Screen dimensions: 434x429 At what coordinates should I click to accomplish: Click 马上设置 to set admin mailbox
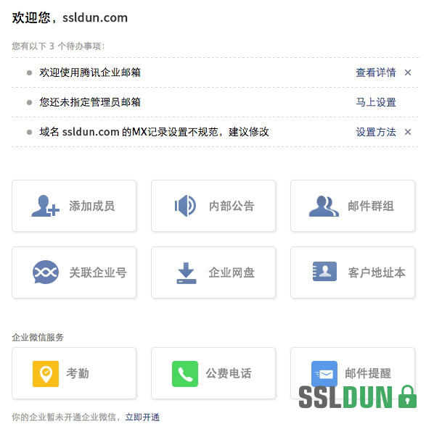(376, 102)
